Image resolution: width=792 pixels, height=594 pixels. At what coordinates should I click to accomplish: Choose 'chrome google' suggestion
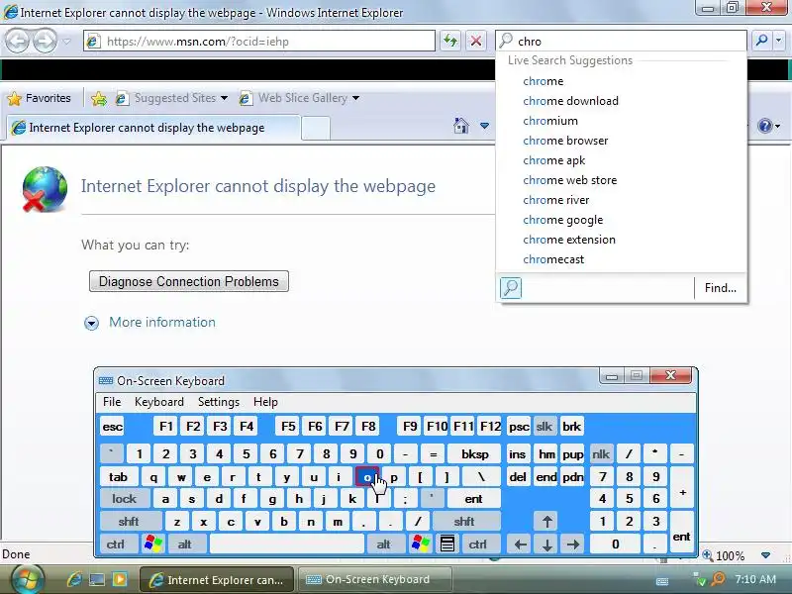(x=621, y=220)
